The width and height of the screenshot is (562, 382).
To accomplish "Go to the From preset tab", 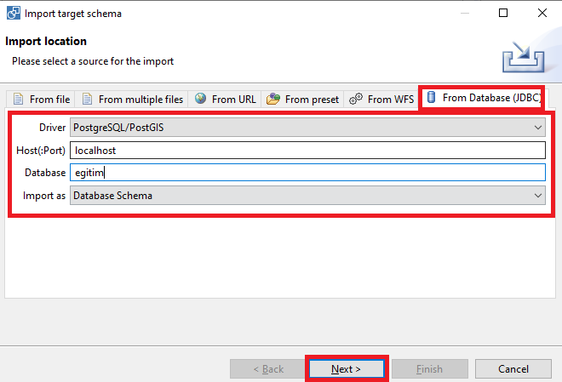I will pos(302,100).
